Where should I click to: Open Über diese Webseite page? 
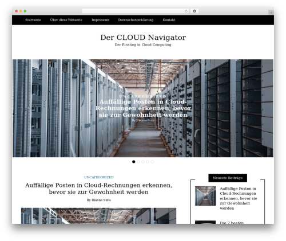(66, 20)
